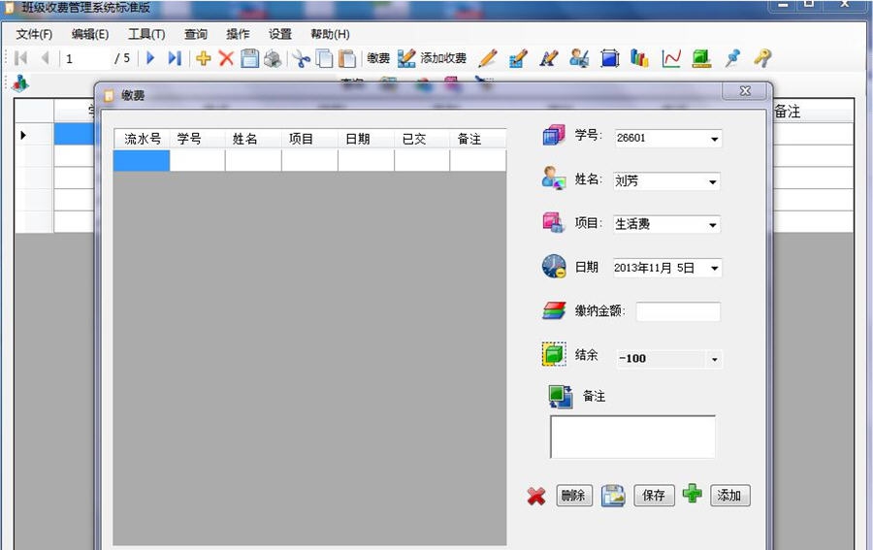
Task: Go to previous record arrow
Action: tap(45, 58)
